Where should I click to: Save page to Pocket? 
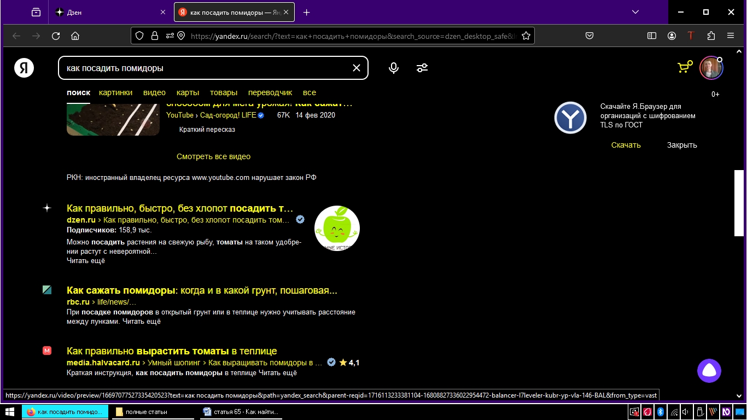tap(590, 36)
